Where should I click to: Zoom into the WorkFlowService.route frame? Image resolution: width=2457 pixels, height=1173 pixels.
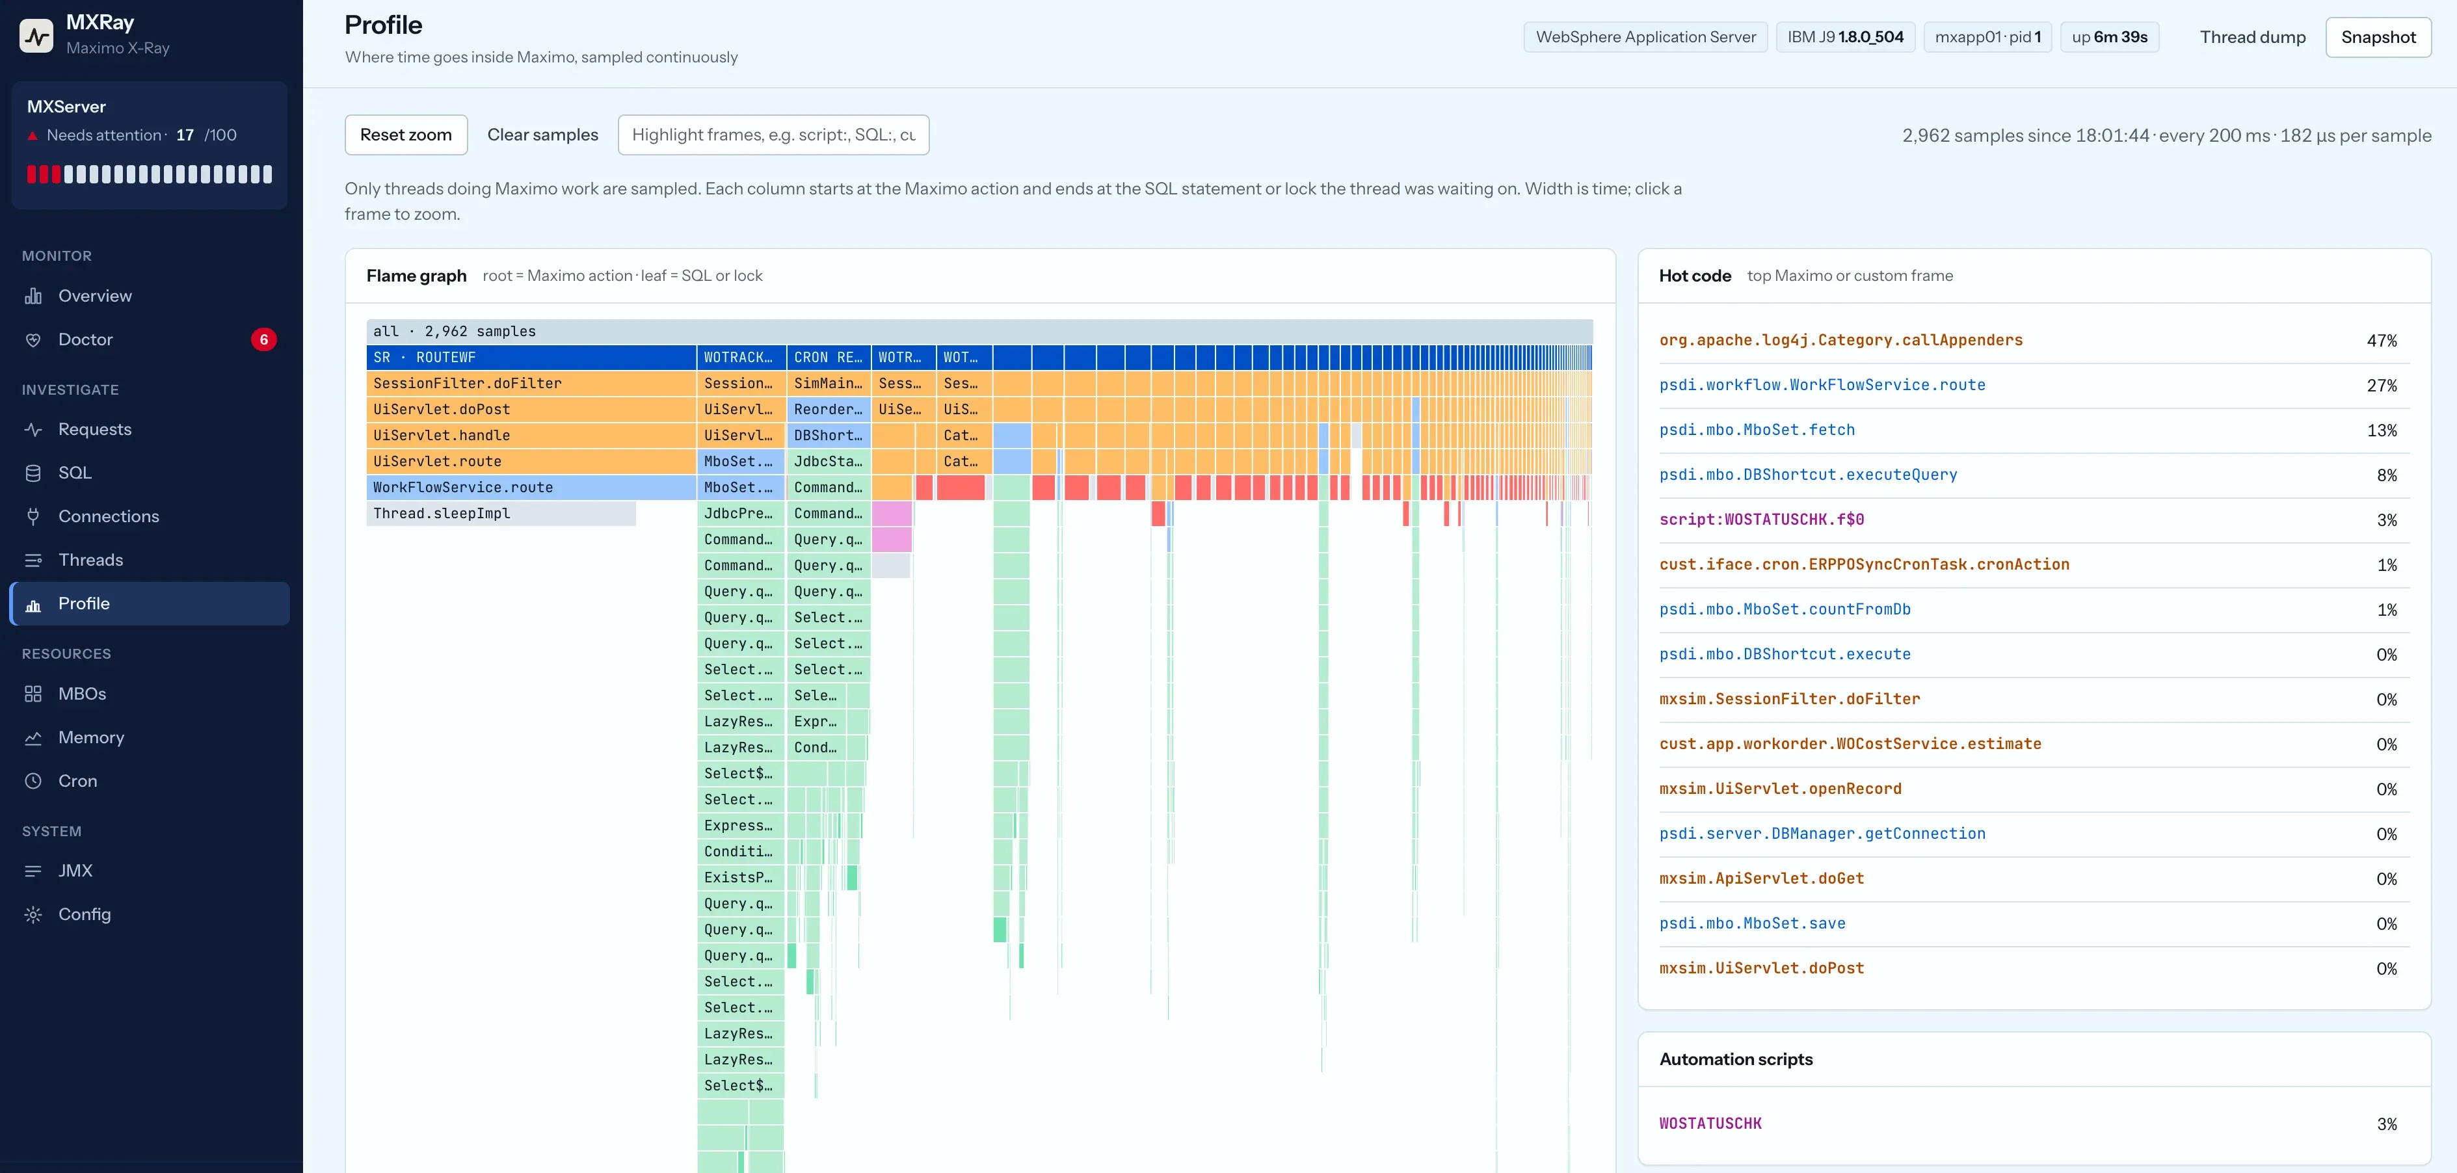click(x=531, y=487)
